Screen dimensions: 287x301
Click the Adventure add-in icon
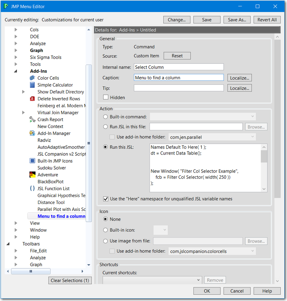[x=32, y=175]
